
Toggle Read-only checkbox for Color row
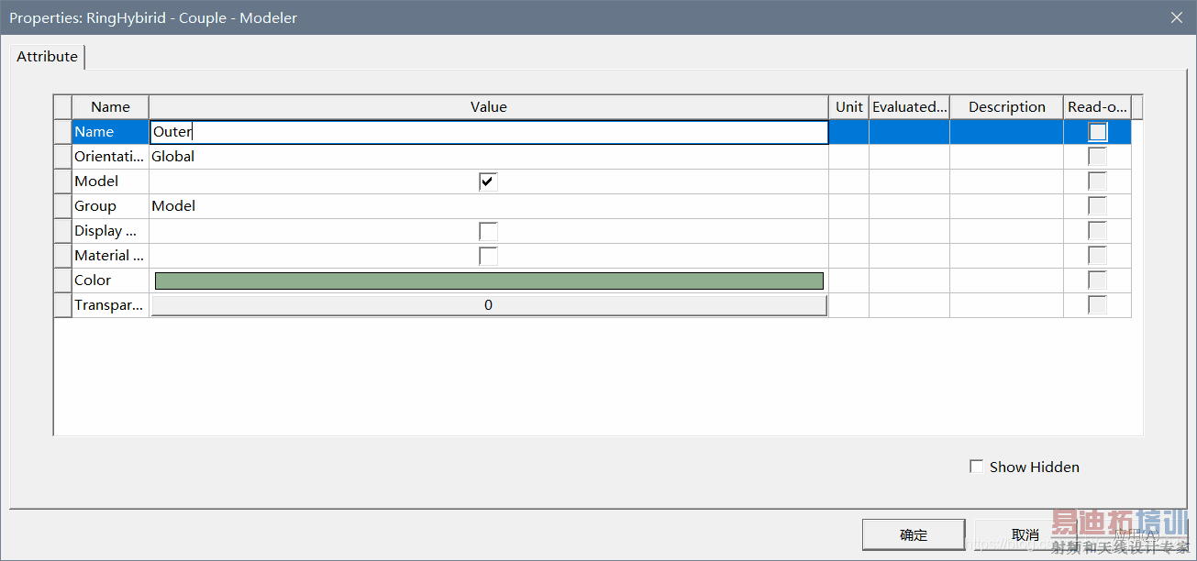pyautogui.click(x=1097, y=280)
